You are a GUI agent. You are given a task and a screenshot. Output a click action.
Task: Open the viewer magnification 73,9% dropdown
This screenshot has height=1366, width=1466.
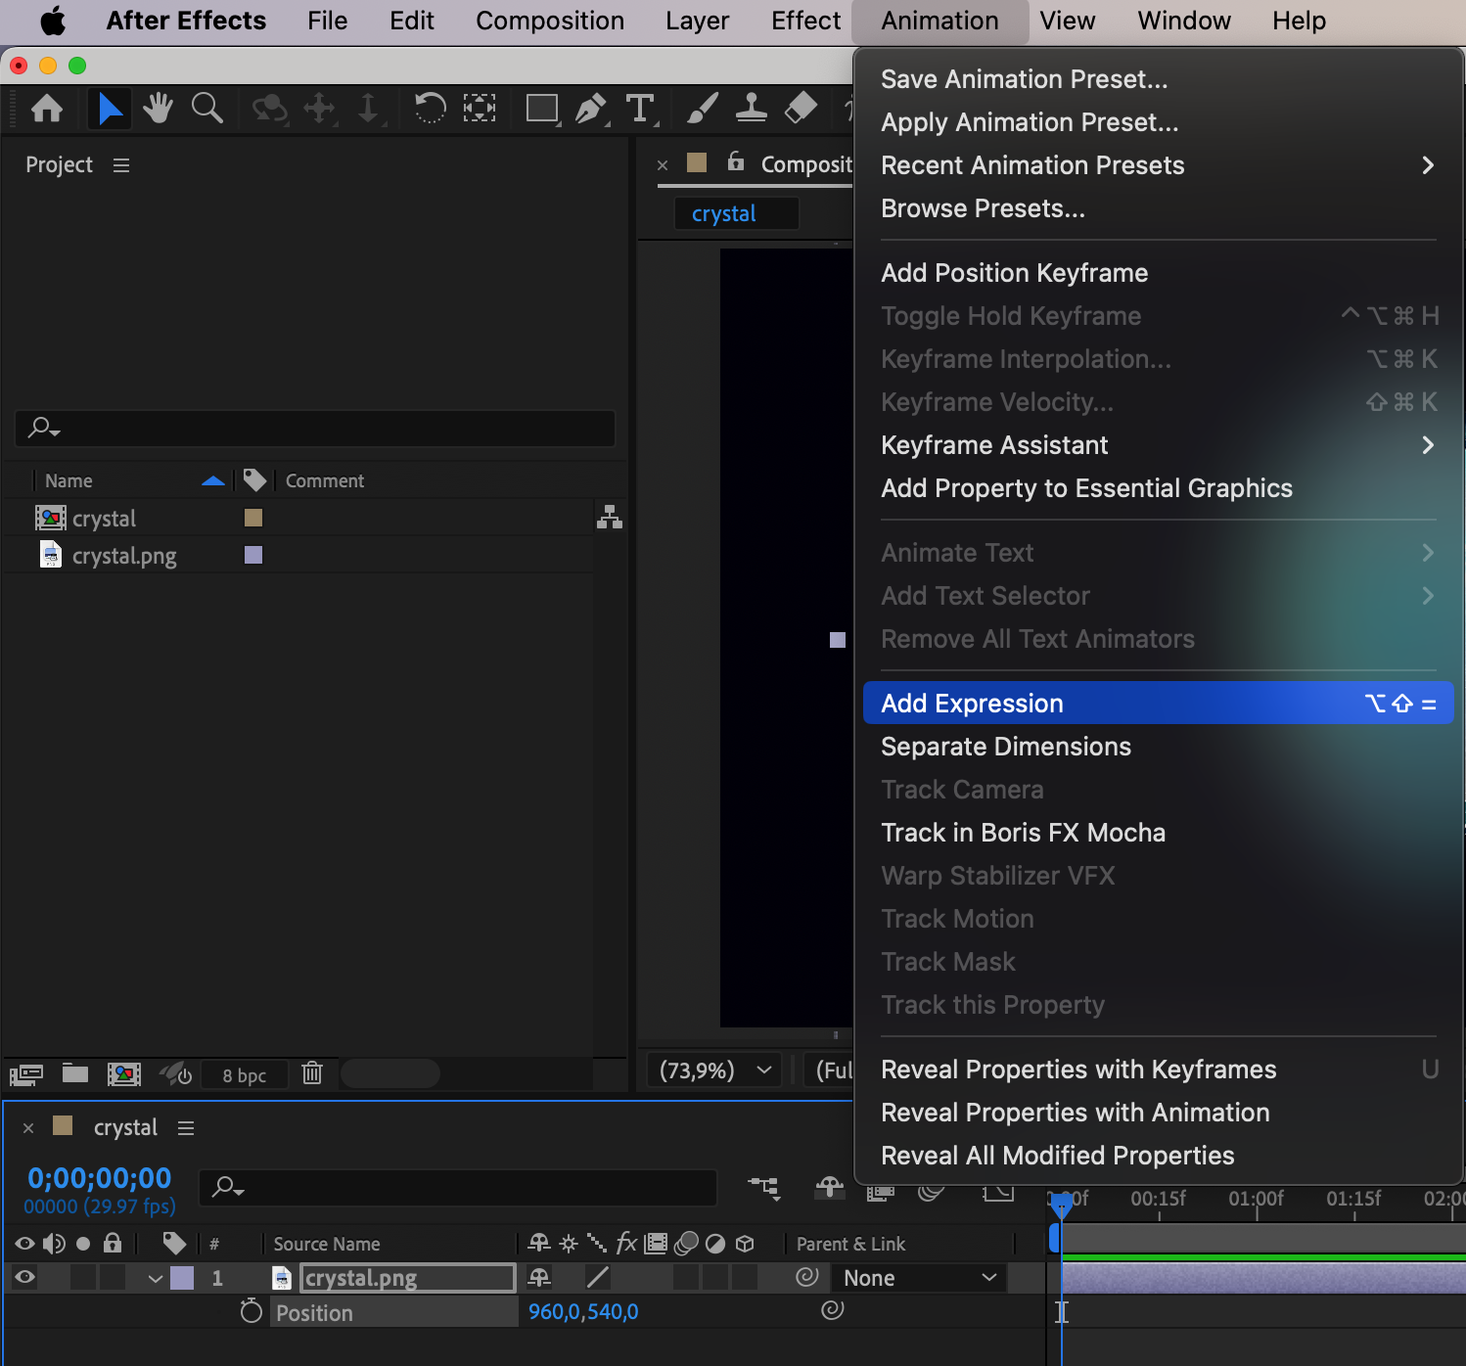[714, 1070]
